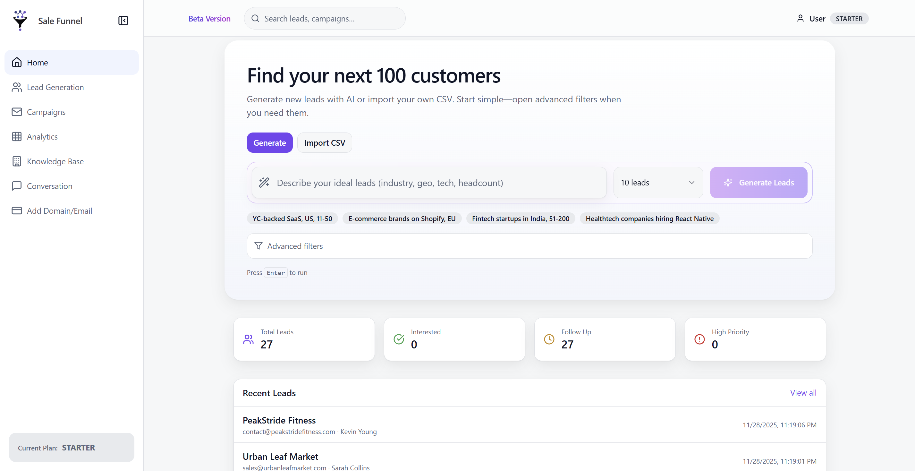Click the View all link
The image size is (915, 471).
tap(803, 393)
